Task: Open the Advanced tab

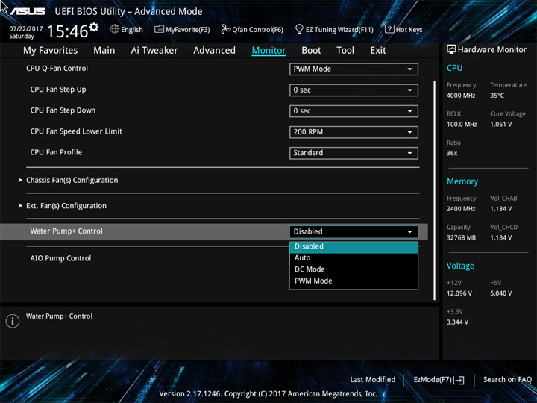Action: (x=214, y=51)
